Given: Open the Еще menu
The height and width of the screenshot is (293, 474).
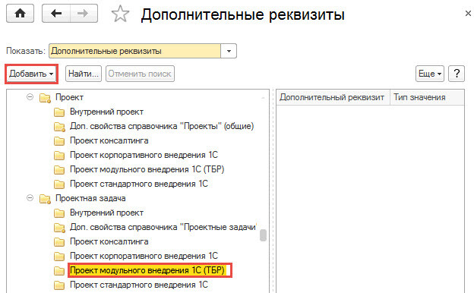Looking at the screenshot, I should [x=430, y=74].
